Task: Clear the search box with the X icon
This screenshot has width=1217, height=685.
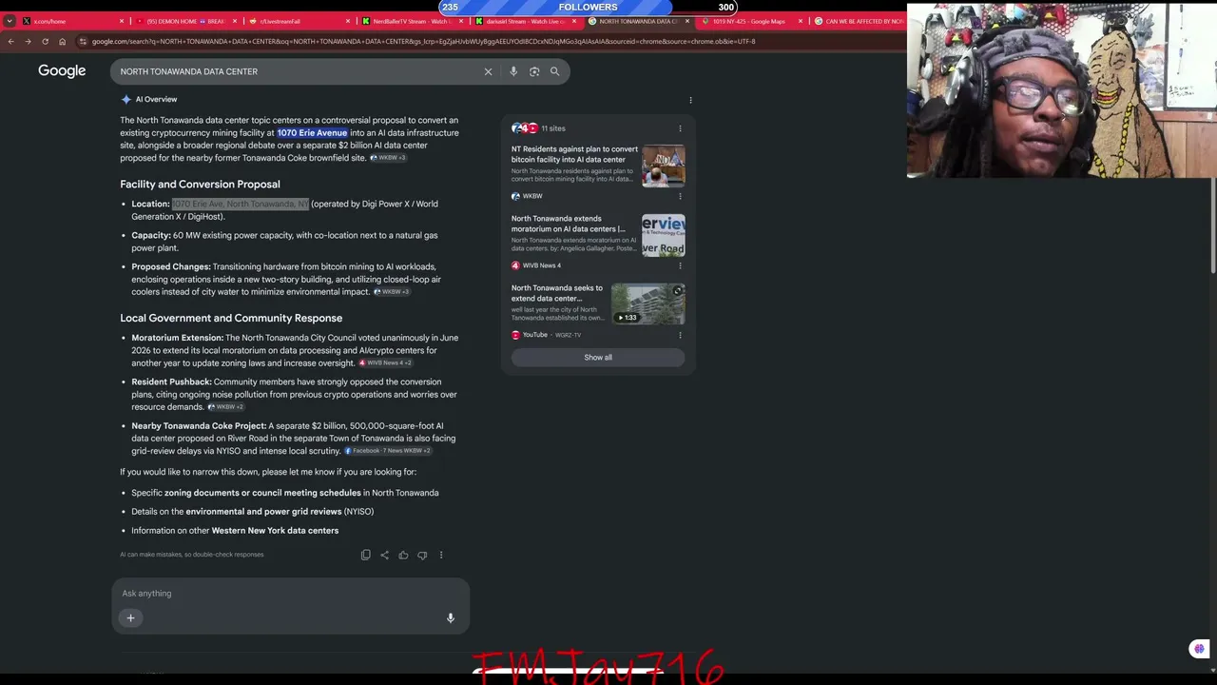Action: [x=489, y=71]
